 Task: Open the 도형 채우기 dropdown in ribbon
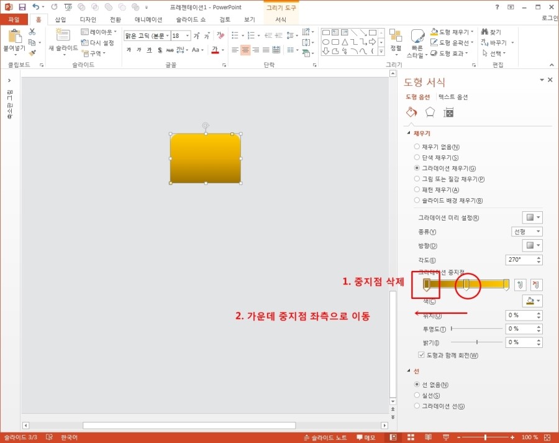click(472, 32)
